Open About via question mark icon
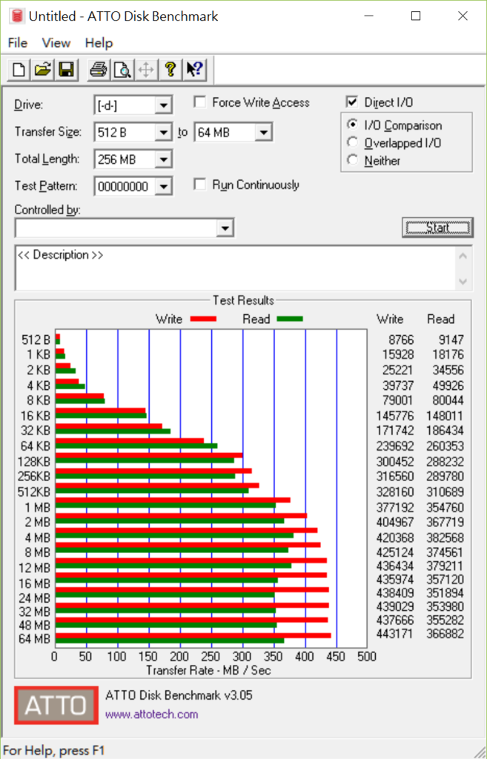Image resolution: width=487 pixels, height=759 pixels. pos(170,70)
